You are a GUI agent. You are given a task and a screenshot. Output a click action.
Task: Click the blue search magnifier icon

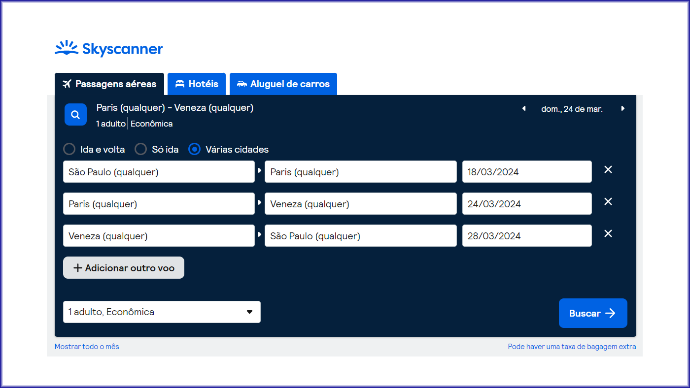tap(75, 115)
